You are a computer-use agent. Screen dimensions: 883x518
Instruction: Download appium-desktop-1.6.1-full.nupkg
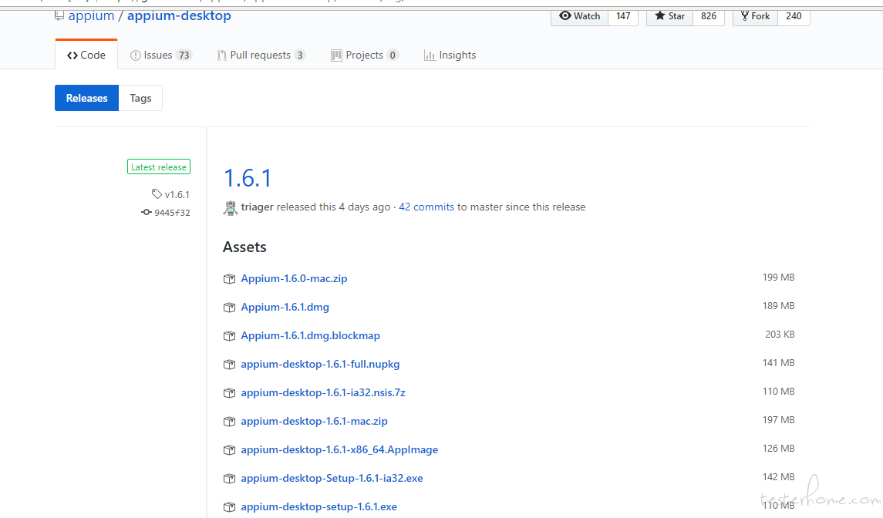coord(321,365)
